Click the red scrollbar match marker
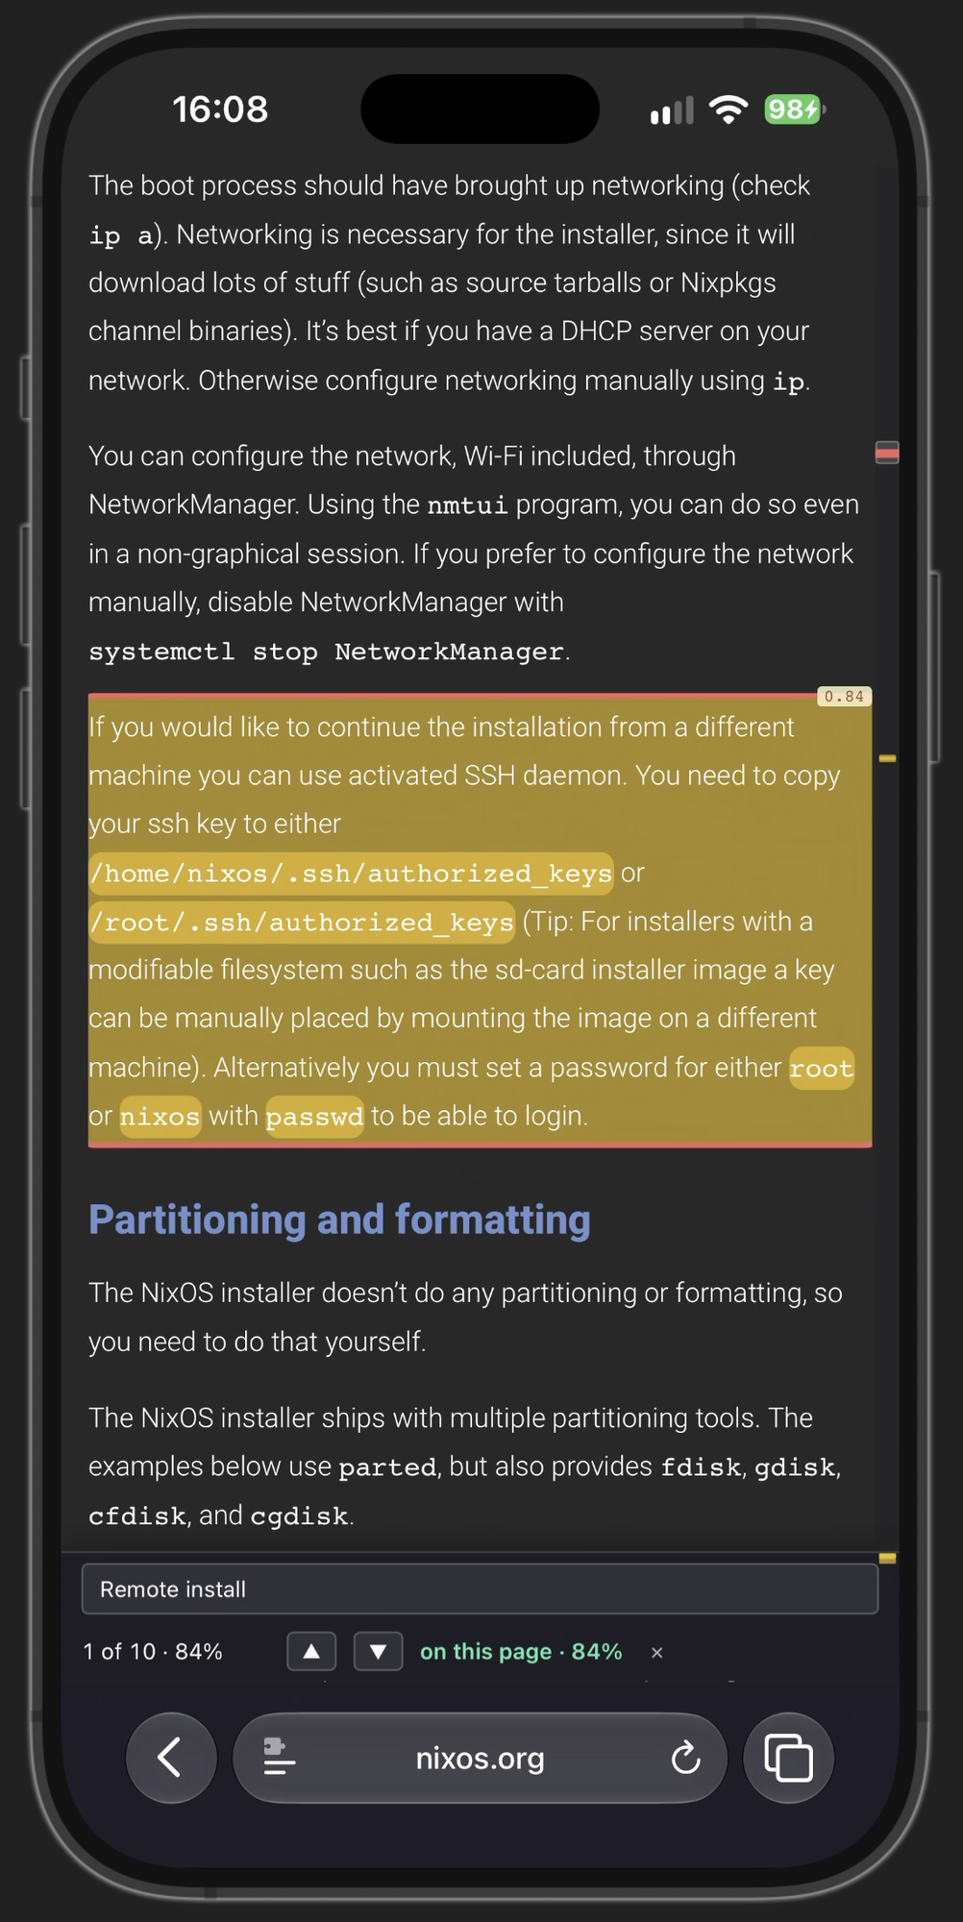The image size is (963, 1922). [887, 453]
